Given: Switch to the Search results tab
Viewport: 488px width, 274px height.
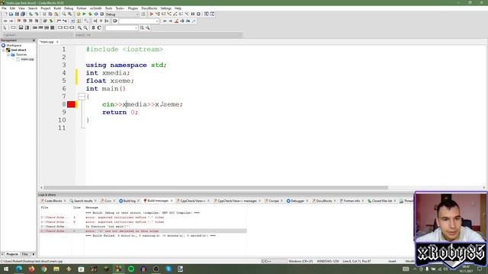Looking at the screenshot, I should point(83,201).
